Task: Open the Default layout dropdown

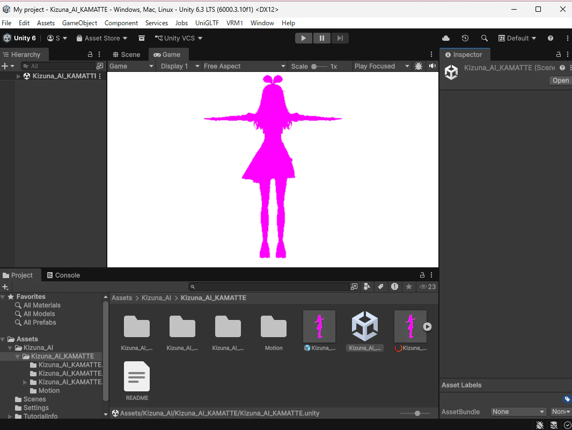Action: [x=517, y=38]
